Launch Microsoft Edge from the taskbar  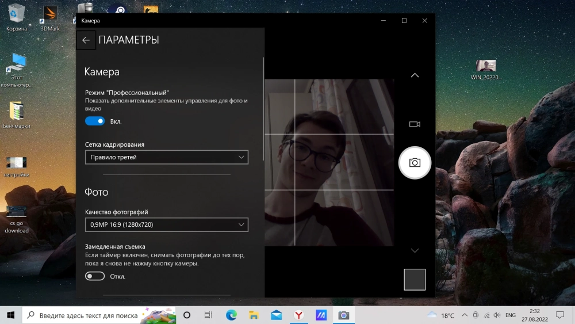[231, 315]
